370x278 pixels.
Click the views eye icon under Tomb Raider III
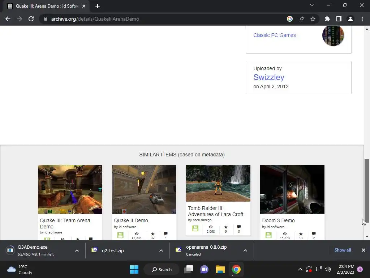(211, 227)
